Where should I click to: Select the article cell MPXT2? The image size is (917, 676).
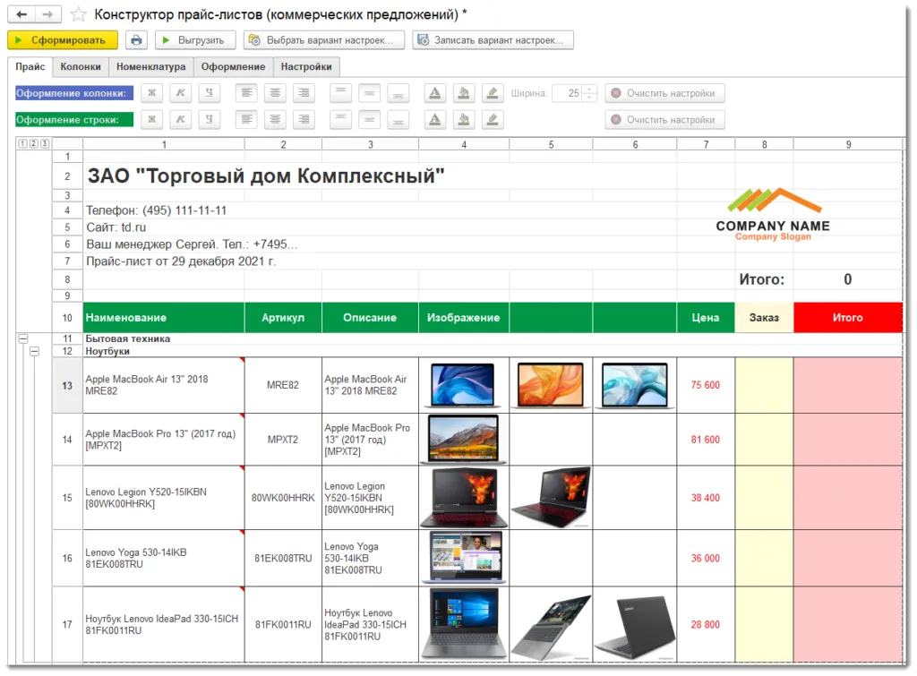(x=283, y=439)
